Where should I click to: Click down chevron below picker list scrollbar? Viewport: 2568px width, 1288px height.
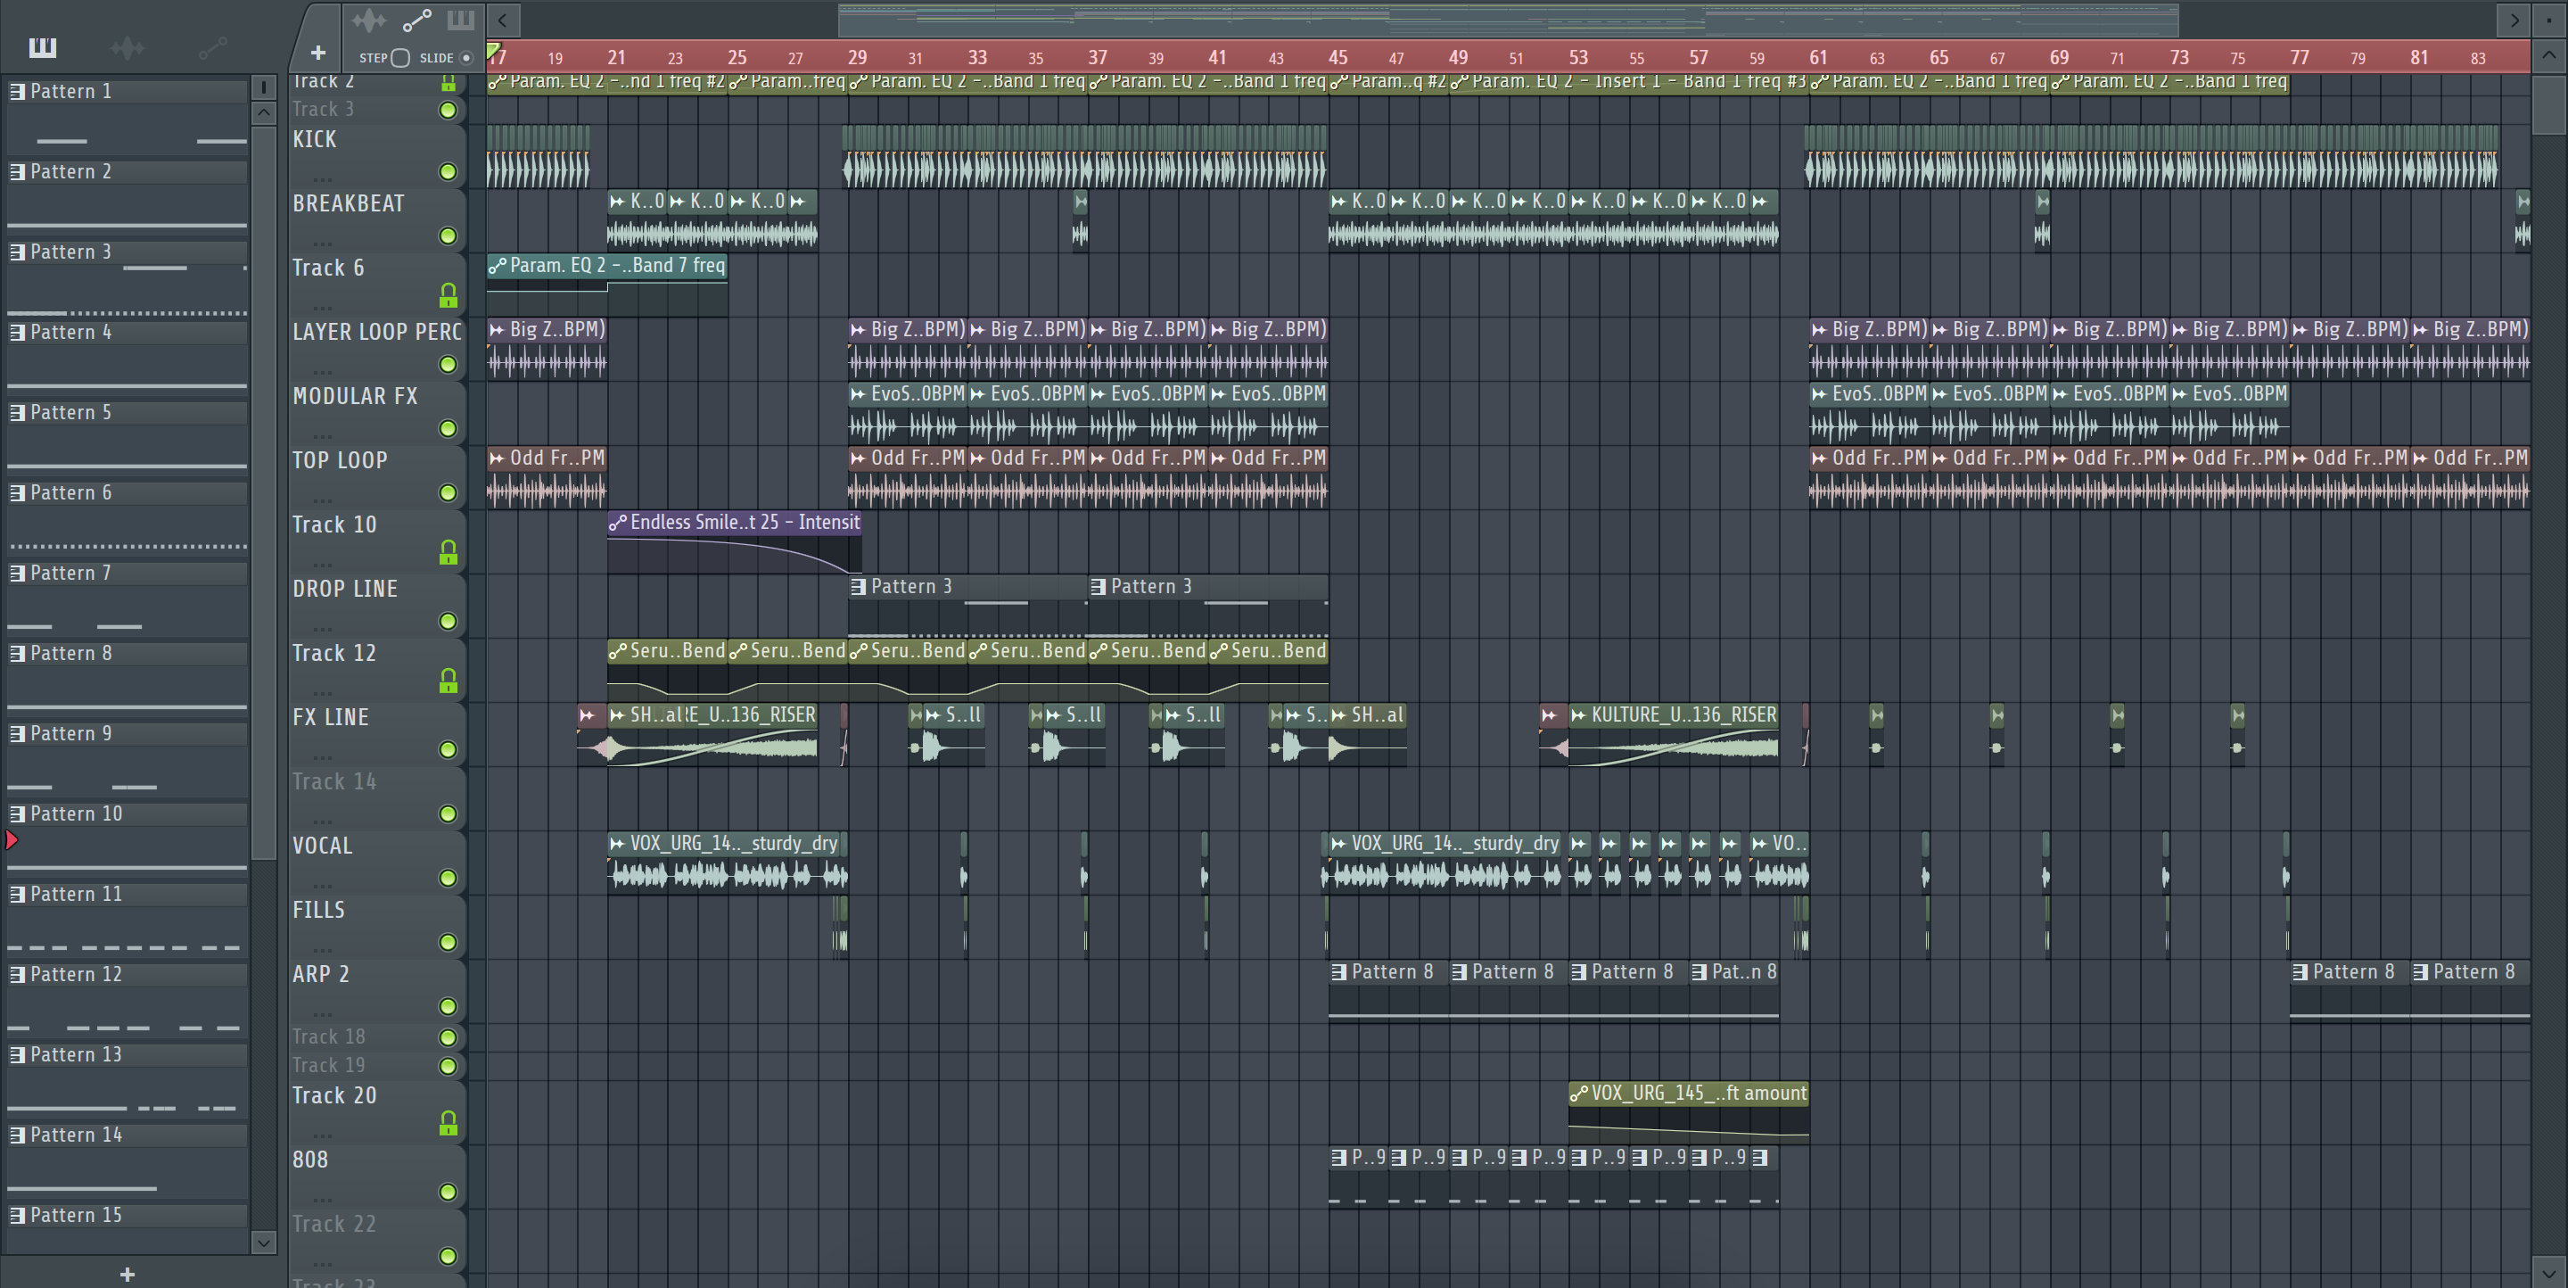pos(263,1243)
